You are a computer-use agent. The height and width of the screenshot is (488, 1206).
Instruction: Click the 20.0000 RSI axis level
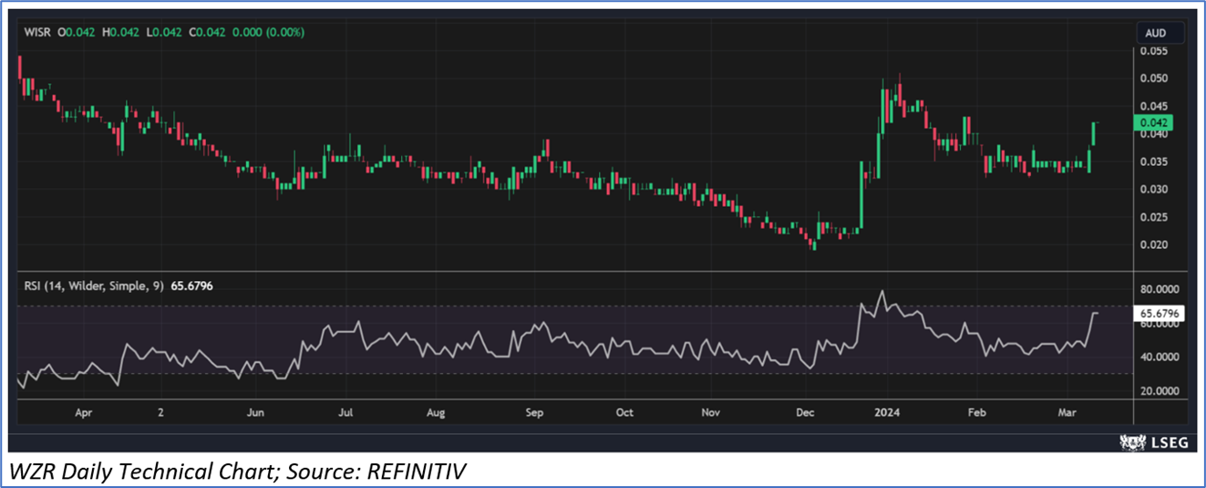pos(1160,390)
